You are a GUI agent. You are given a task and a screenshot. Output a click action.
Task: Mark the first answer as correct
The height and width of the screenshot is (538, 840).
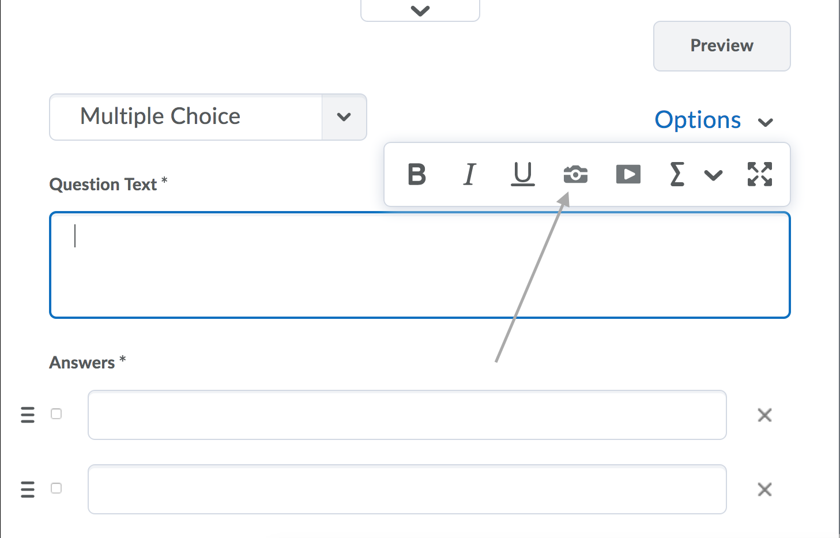tap(56, 414)
